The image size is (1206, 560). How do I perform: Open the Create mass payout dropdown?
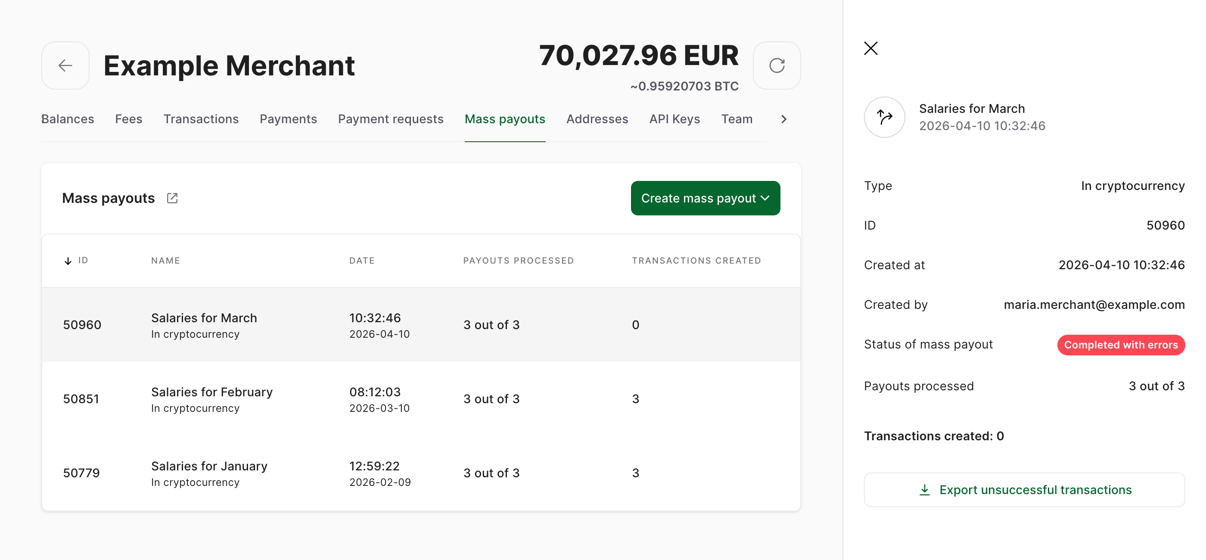[705, 198]
